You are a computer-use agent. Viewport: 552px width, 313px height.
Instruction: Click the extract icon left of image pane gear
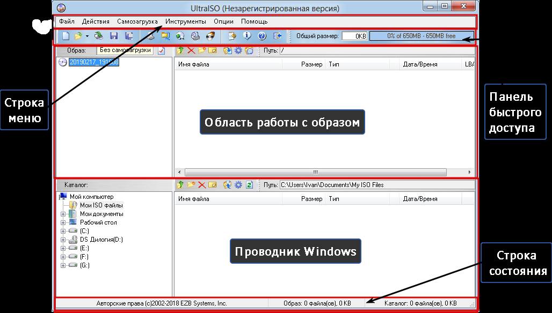[228, 50]
